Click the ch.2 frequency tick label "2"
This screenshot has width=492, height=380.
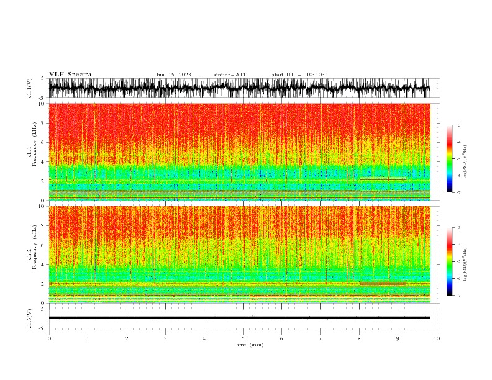[43, 284]
